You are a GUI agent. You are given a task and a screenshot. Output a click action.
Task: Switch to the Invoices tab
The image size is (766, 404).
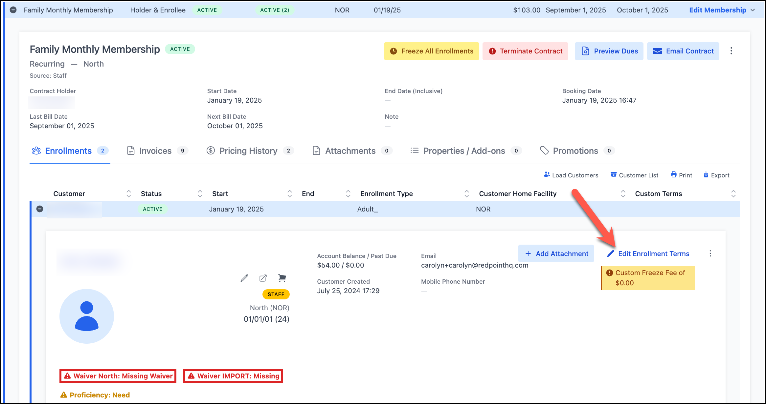point(155,151)
